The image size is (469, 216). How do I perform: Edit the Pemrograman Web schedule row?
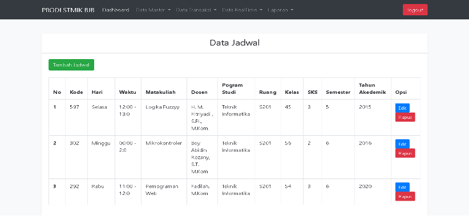[402, 187]
